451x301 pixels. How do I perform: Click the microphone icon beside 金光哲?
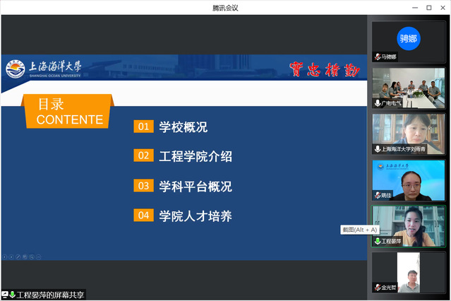point(378,288)
